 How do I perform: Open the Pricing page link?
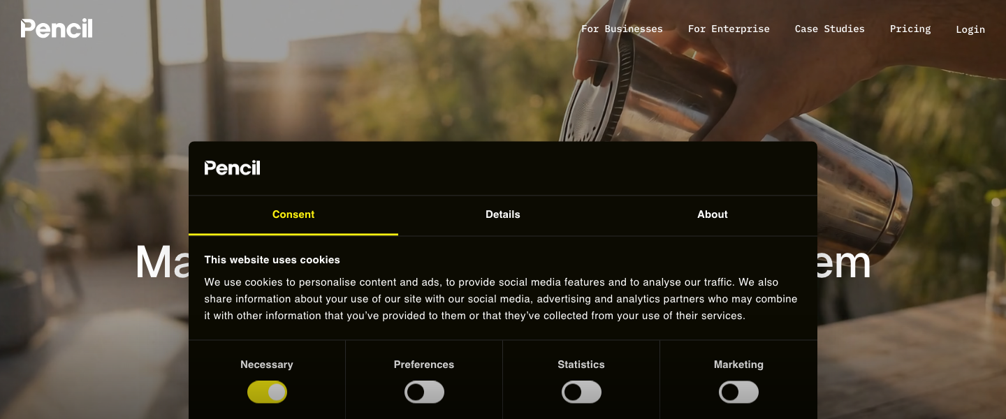tap(910, 29)
